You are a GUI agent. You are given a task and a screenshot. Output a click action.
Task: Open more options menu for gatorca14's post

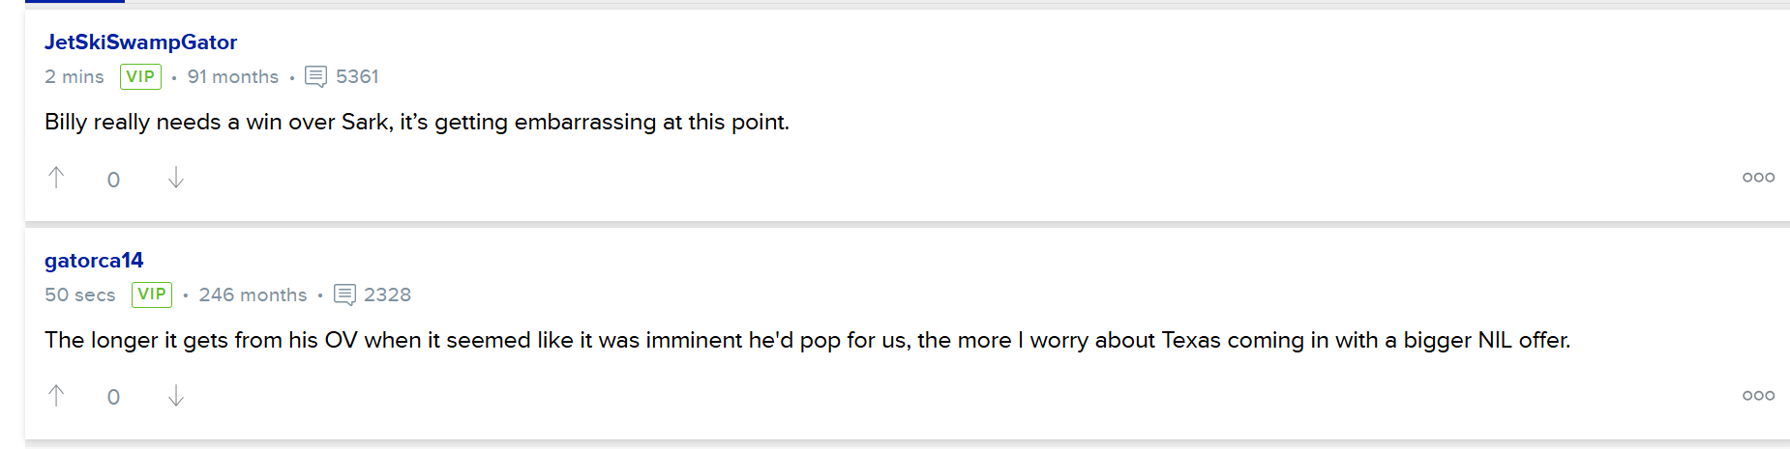(1758, 396)
